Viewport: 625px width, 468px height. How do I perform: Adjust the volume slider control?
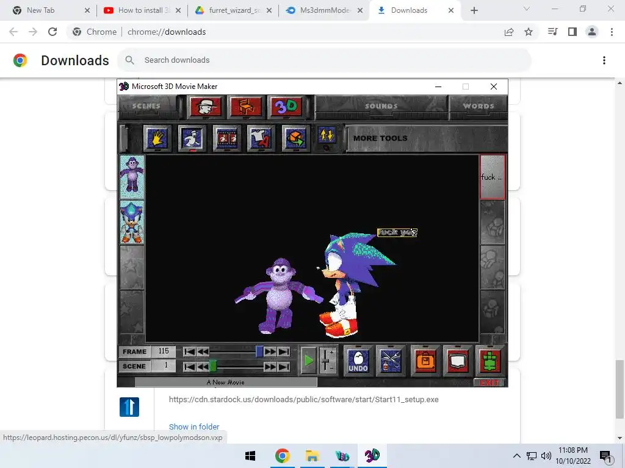(328, 361)
